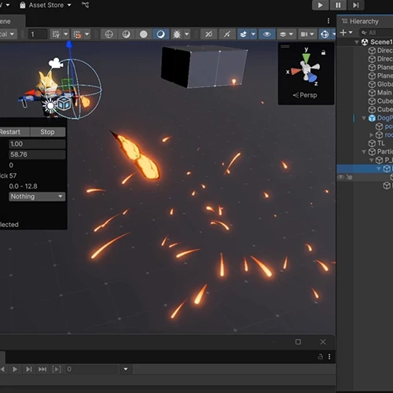393x393 pixels.
Task: Toggle the scene debug bug icon
Action: tap(177, 35)
